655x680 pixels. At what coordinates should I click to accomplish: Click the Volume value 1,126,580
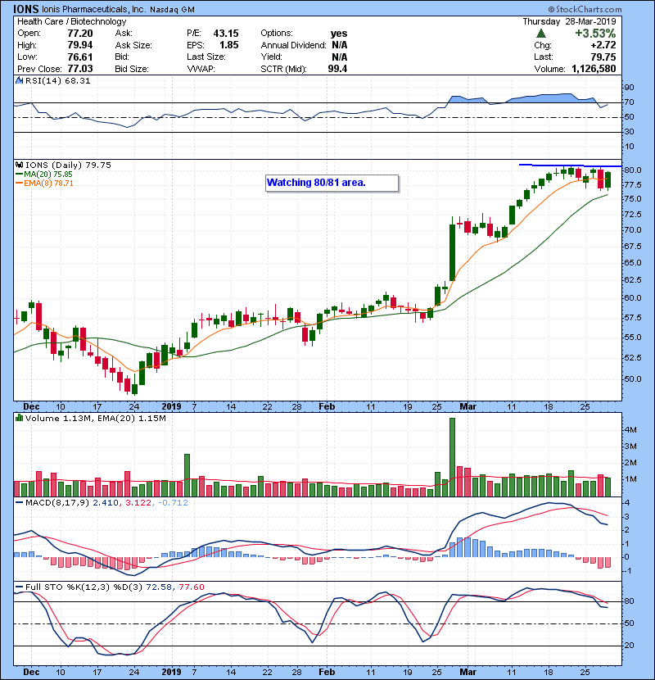[594, 69]
